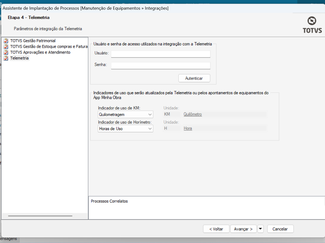Image resolution: width=325 pixels, height=243 pixels.
Task: Click the < Voltar button
Action: pyautogui.click(x=216, y=229)
